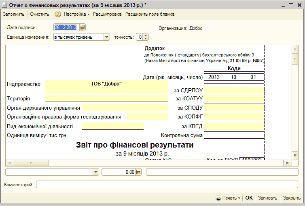Click the printer icon for Печать
This screenshot has width=305, height=206.
(218, 198)
